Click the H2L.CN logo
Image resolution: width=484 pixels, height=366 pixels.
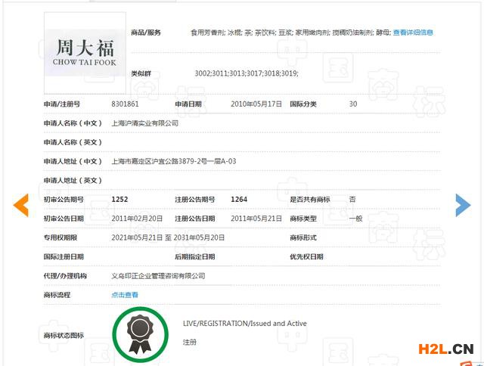point(445,349)
